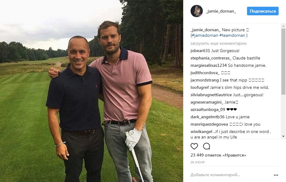Click the scrollbar up arrow in comments
The width and height of the screenshot is (286, 182).
click(x=283, y=26)
